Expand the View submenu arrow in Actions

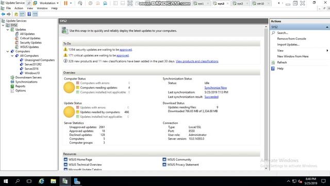pos(327,51)
